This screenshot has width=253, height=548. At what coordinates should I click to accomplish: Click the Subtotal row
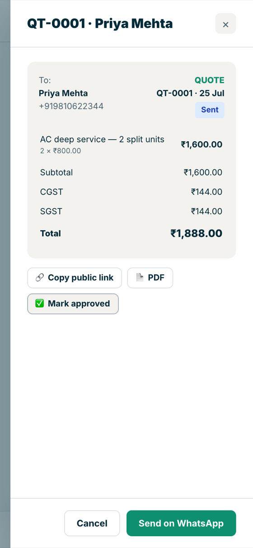tap(131, 172)
